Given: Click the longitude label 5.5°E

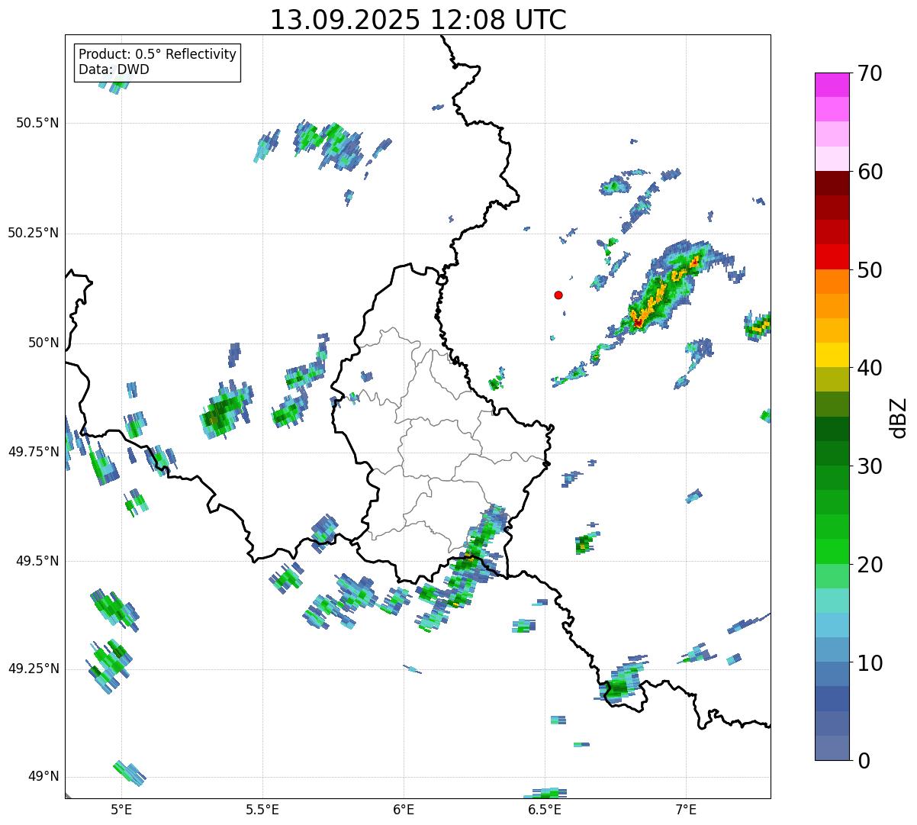Looking at the screenshot, I should (262, 809).
